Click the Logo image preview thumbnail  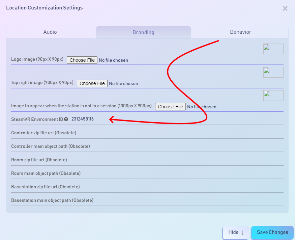pyautogui.click(x=273, y=49)
